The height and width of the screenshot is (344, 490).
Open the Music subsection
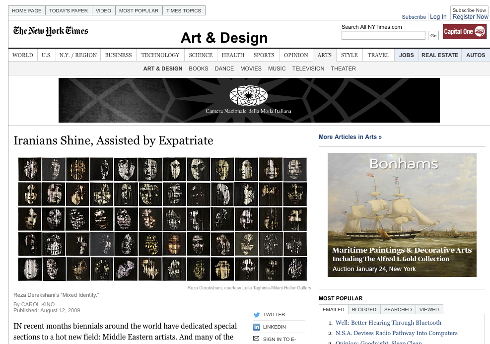click(x=277, y=69)
